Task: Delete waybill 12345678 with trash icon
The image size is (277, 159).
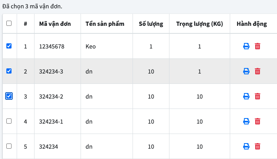Action: pos(258,46)
